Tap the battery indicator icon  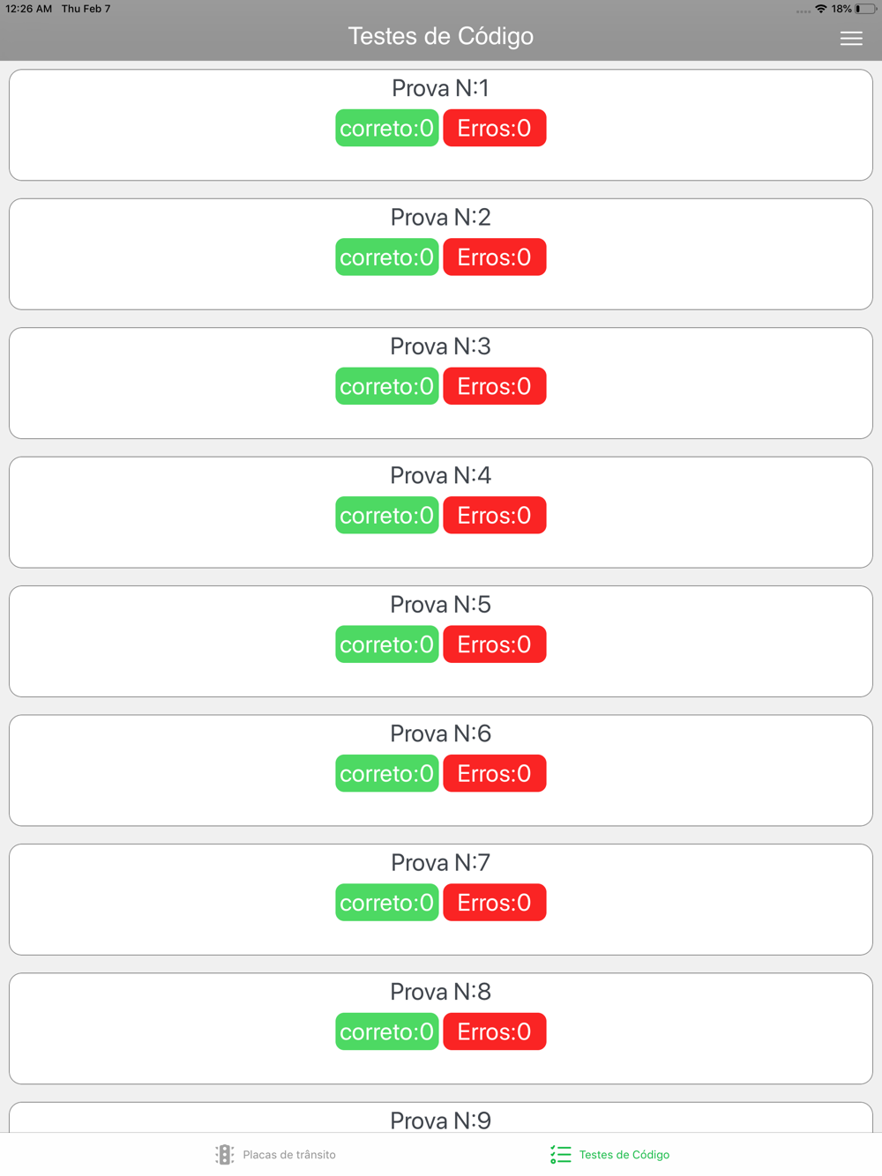(865, 9)
